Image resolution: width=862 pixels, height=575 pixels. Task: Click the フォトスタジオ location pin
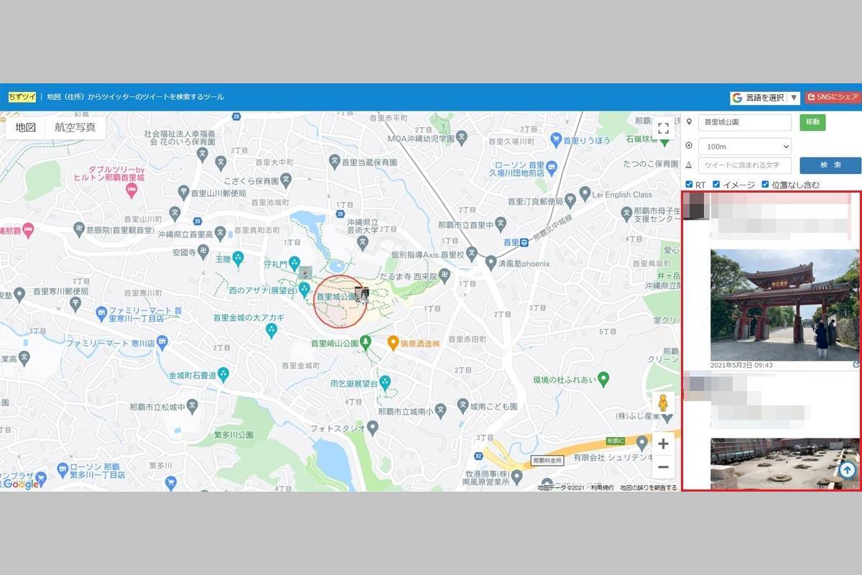tap(372, 428)
